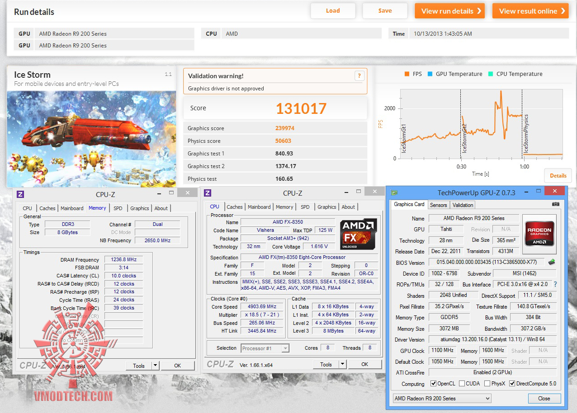
Task: Click the ATI CrossFire Enabled field
Action: click(492, 372)
